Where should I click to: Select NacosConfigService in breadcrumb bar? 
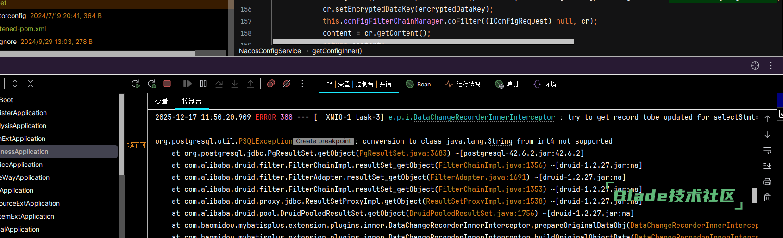pyautogui.click(x=269, y=51)
